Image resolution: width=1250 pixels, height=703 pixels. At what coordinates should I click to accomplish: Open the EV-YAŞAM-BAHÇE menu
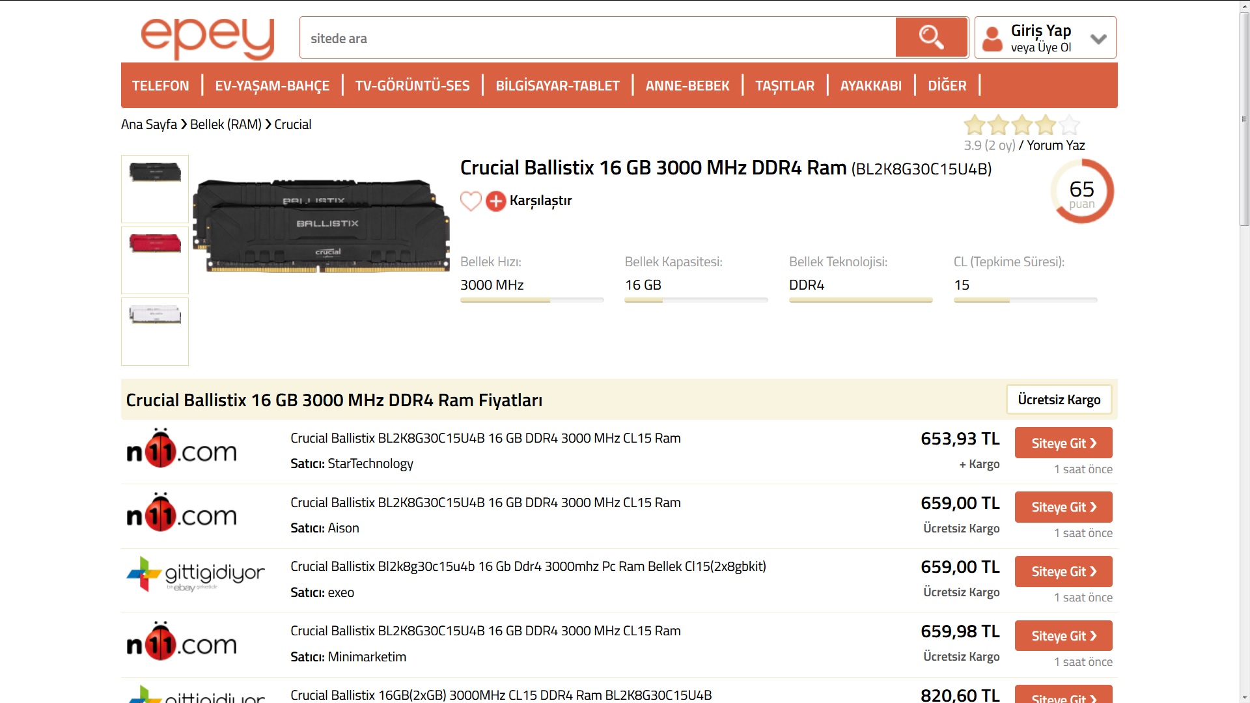[x=272, y=85]
